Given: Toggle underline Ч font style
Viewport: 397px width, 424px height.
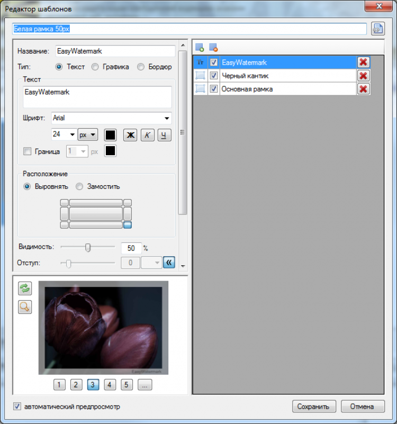Looking at the screenshot, I should click(165, 135).
